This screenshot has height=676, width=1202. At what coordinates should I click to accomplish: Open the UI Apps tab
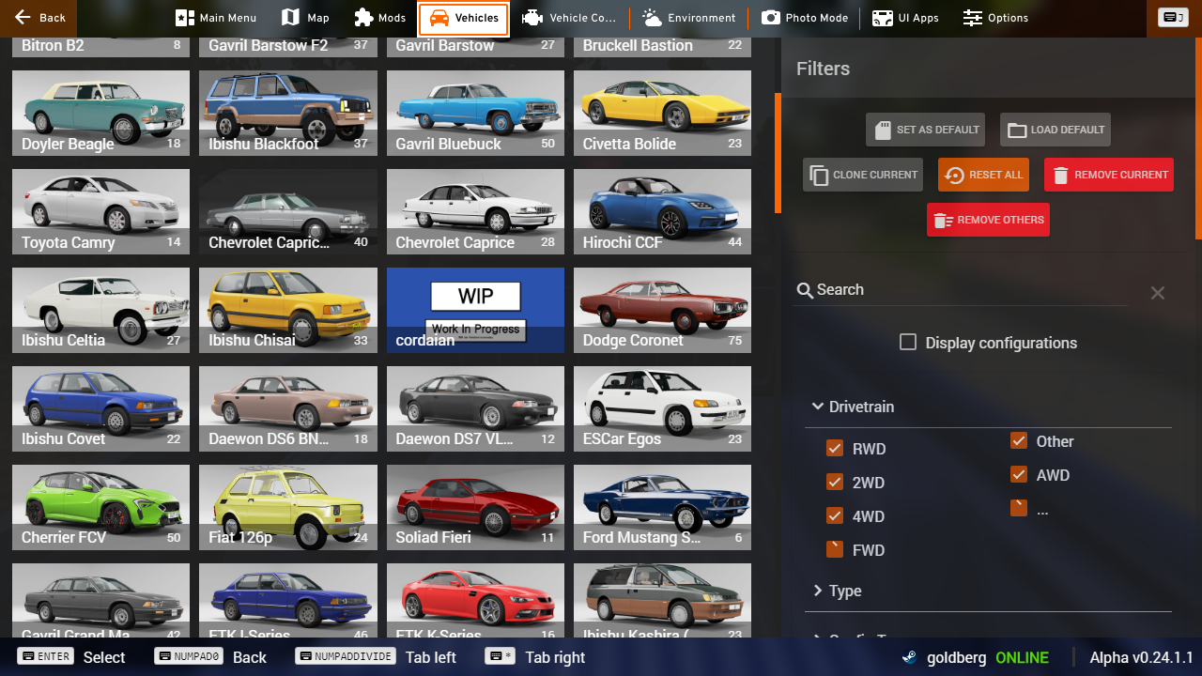pos(905,18)
